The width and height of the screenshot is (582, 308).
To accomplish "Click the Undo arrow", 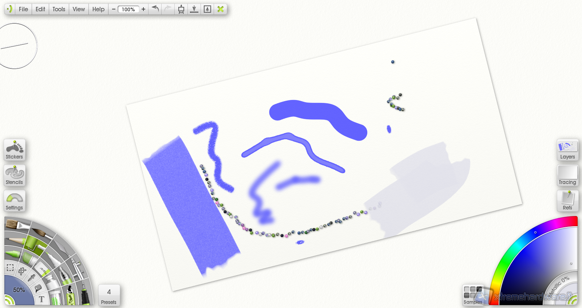I will [x=155, y=9].
